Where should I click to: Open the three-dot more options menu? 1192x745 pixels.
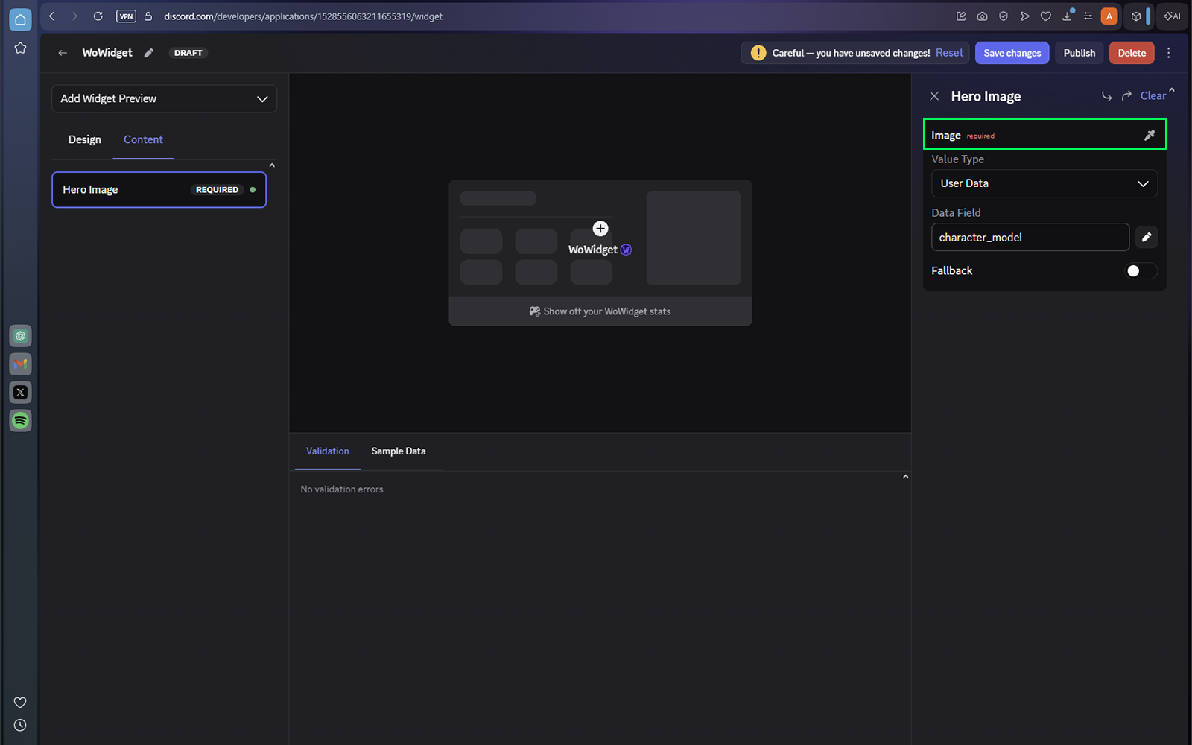click(x=1168, y=53)
